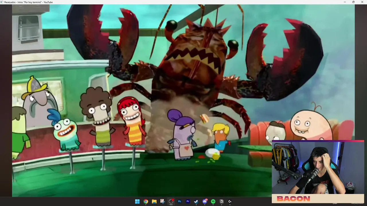The height and width of the screenshot is (206, 367).
Task: Restore down the YouTube window
Action: 353,2
